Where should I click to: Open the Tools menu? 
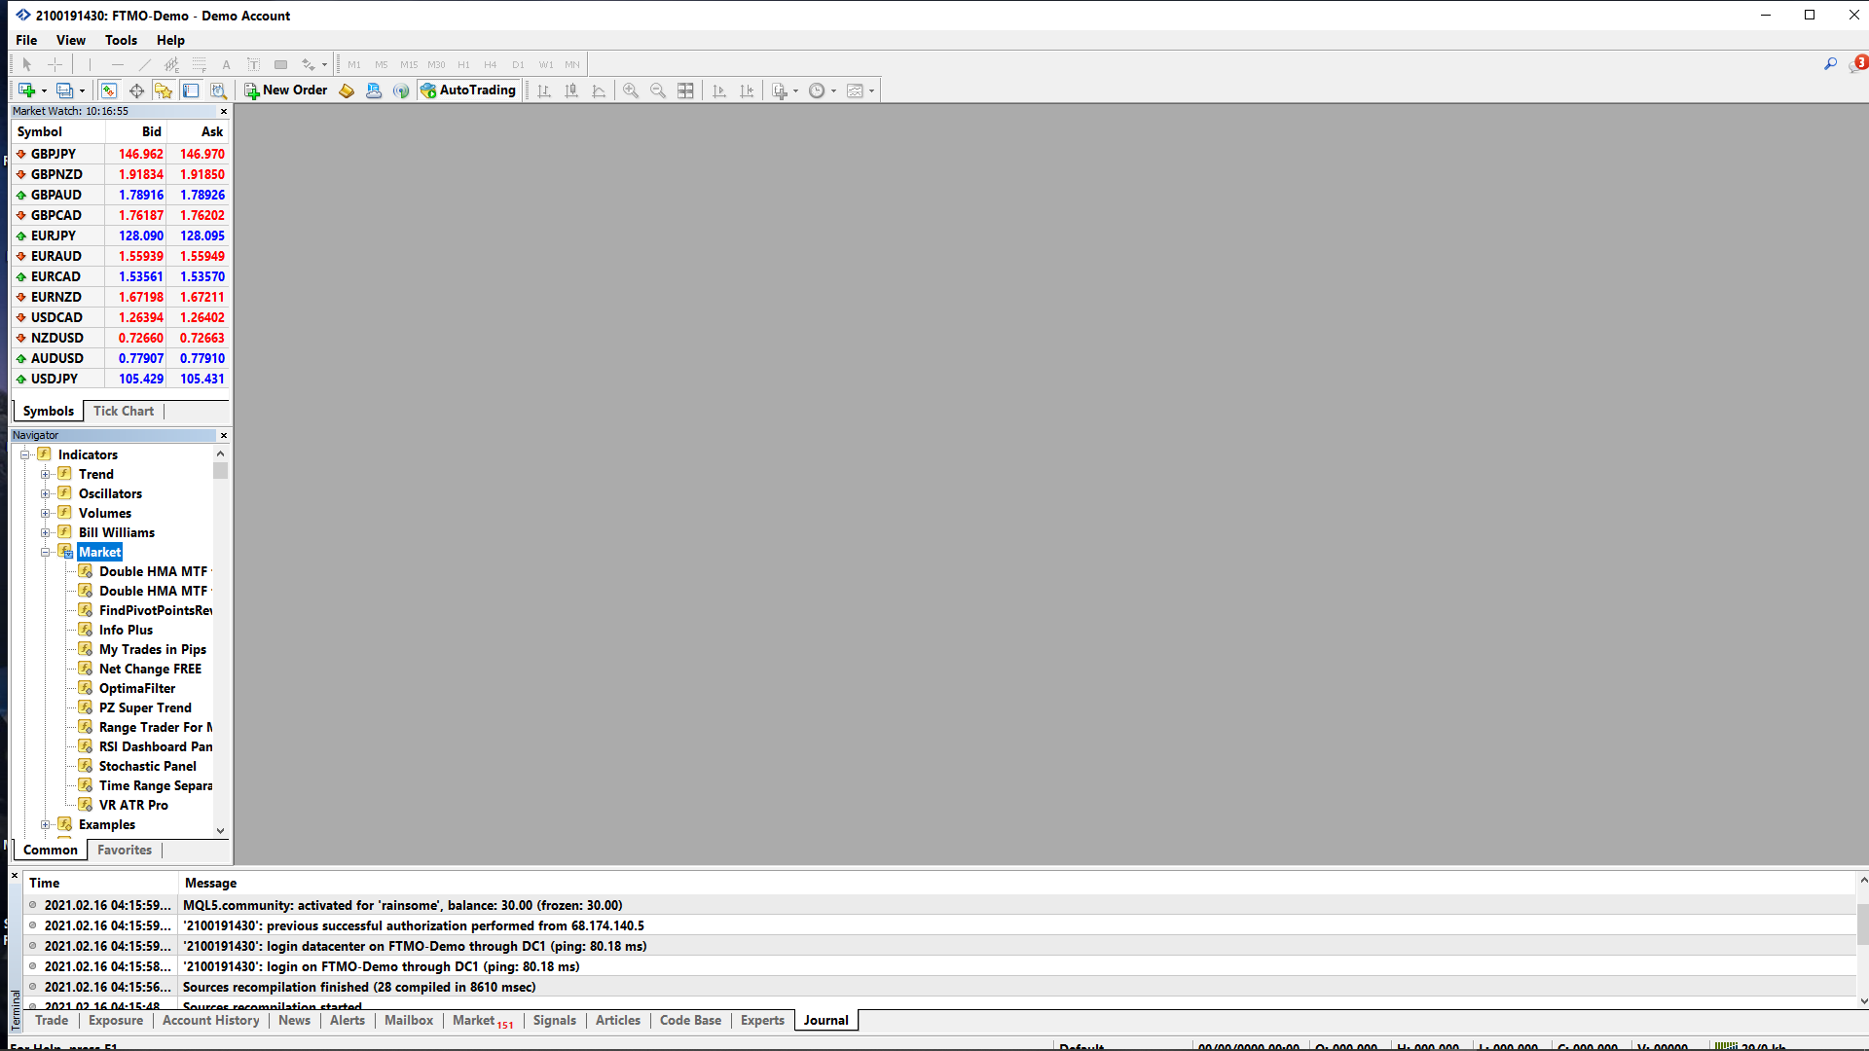coord(121,40)
